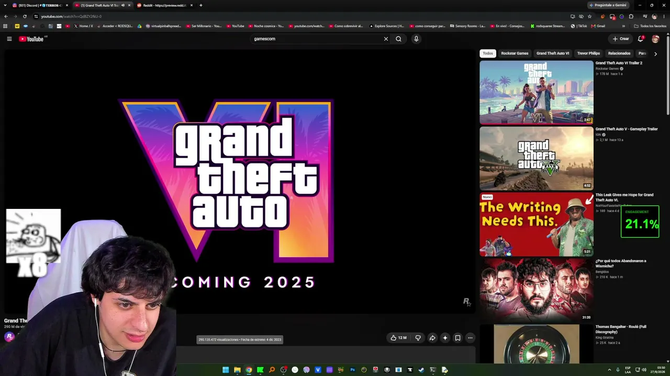The width and height of the screenshot is (670, 376).
Task: Open Todos los favoritos bookmarks folder
Action: (650, 26)
